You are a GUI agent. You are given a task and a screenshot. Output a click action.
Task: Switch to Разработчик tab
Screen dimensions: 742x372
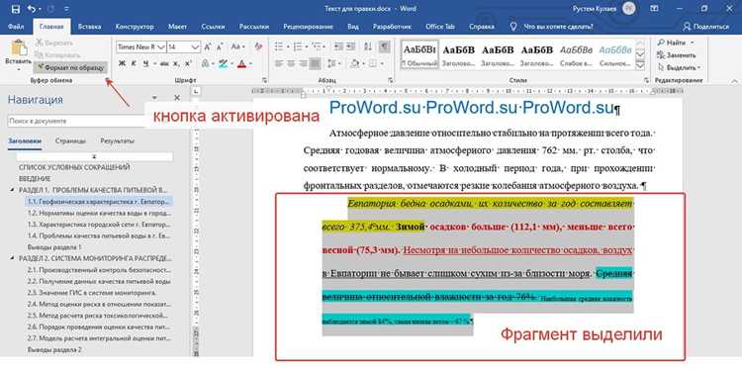point(392,27)
